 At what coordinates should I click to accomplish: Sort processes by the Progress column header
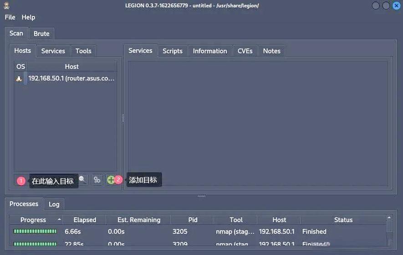[33, 220]
